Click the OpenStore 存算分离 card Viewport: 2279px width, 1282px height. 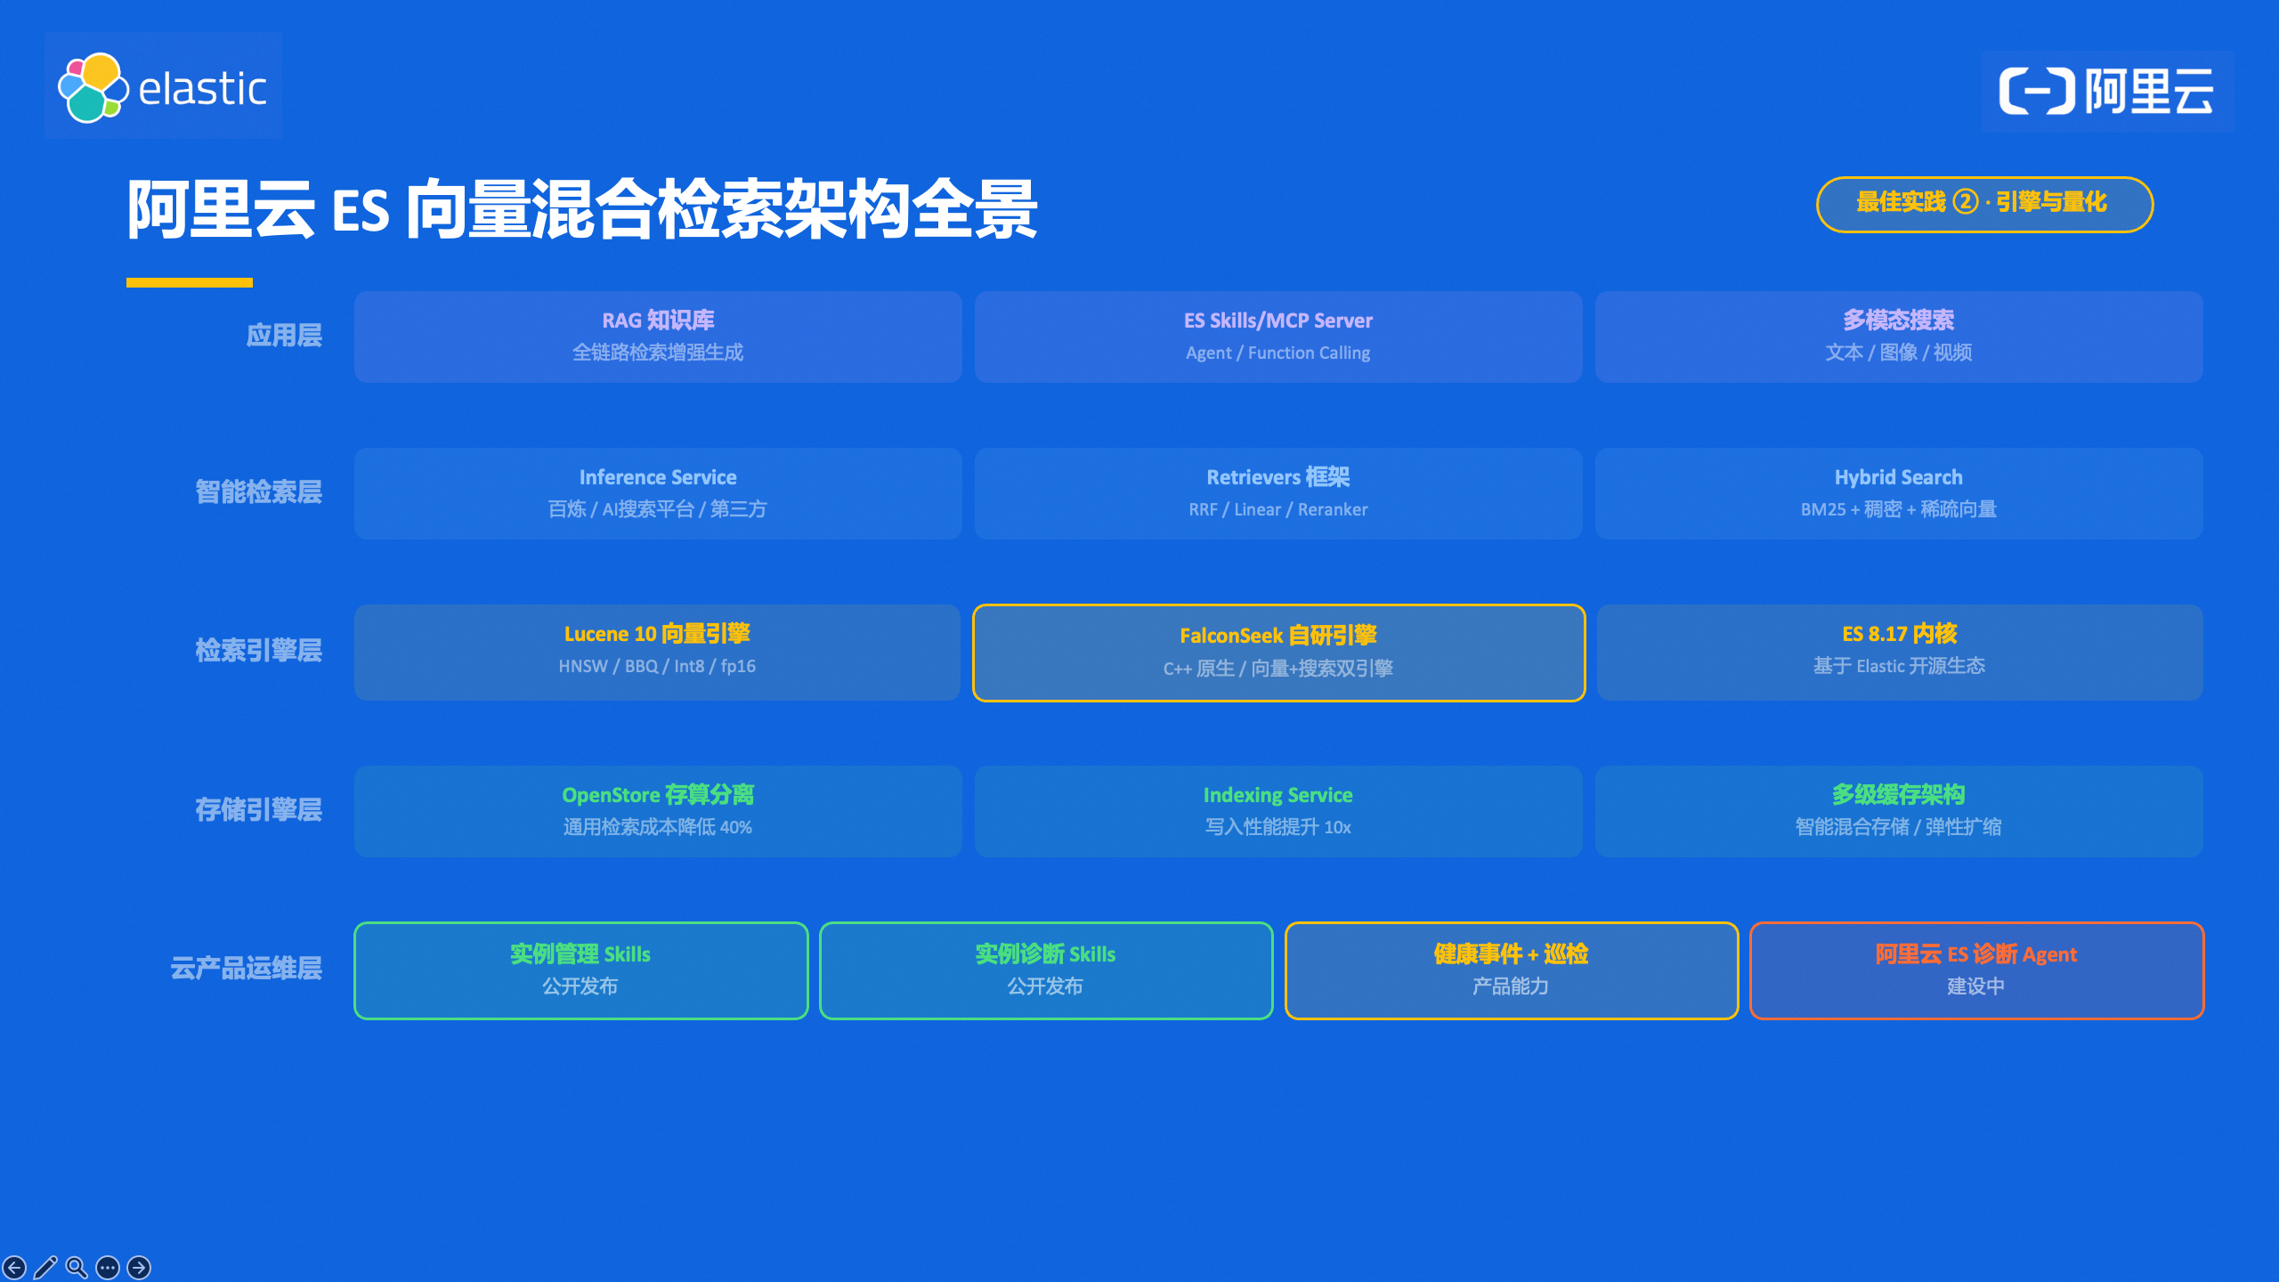point(658,811)
